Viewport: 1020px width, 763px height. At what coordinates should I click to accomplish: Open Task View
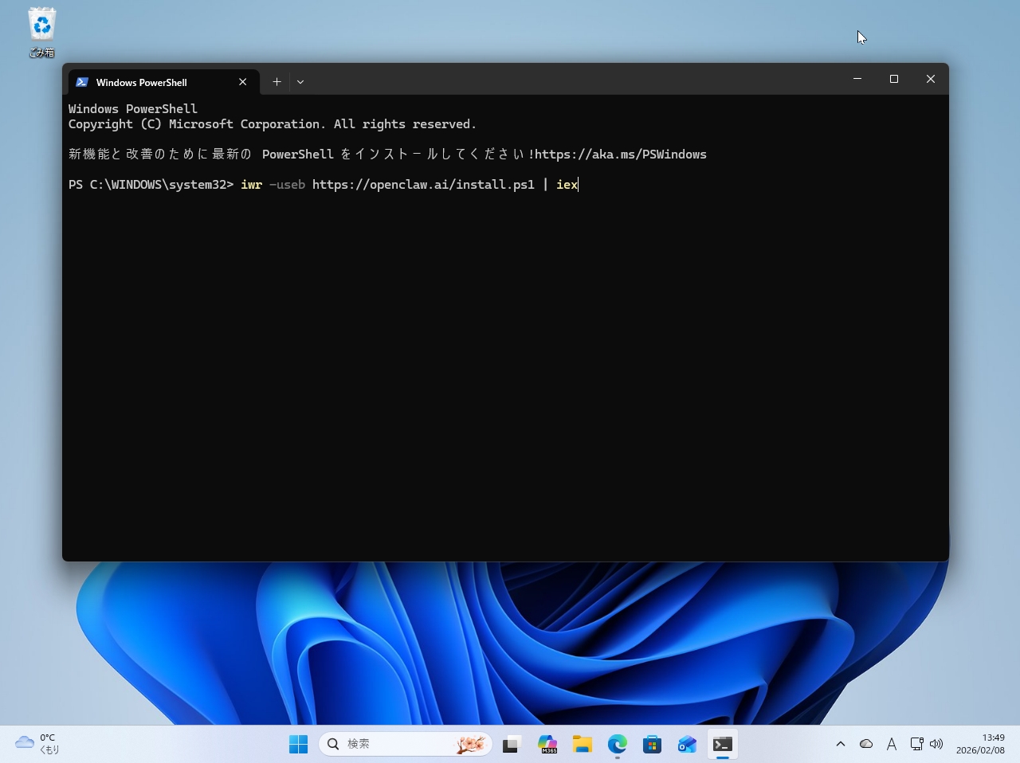(x=511, y=744)
